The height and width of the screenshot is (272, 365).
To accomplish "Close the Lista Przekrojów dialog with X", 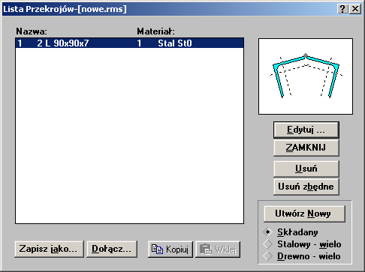I will point(355,9).
